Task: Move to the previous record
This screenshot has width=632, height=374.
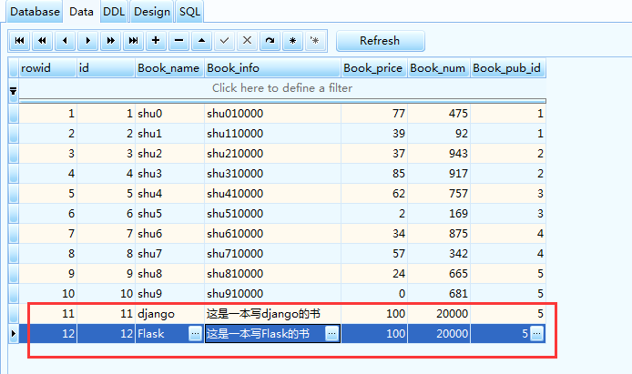Action: [x=65, y=41]
